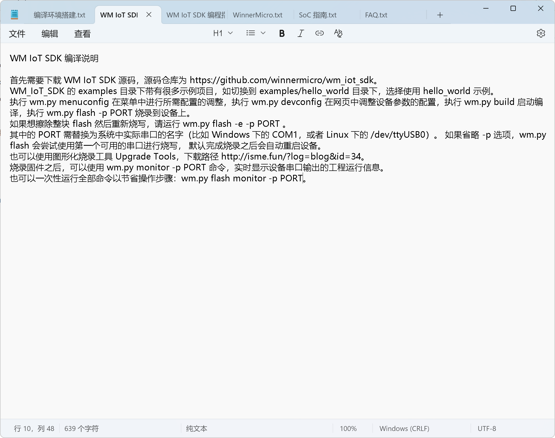Toggle italic formatting
Viewport: 555px width, 438px height.
pyautogui.click(x=301, y=33)
